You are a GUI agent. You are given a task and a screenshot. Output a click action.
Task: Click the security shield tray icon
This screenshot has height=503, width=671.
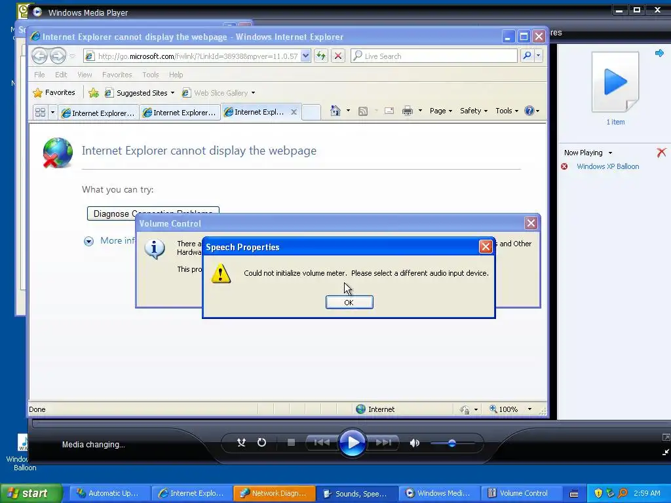point(598,493)
